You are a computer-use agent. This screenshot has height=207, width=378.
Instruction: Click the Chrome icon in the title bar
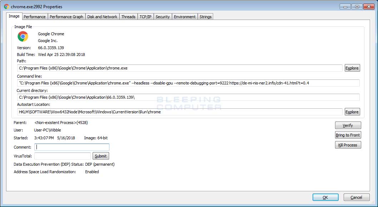[6, 6]
